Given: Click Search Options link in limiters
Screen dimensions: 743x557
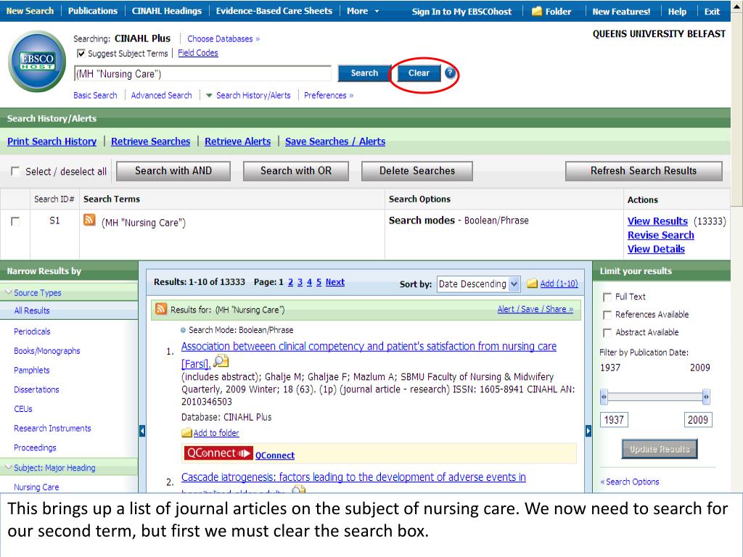Looking at the screenshot, I should 629,482.
